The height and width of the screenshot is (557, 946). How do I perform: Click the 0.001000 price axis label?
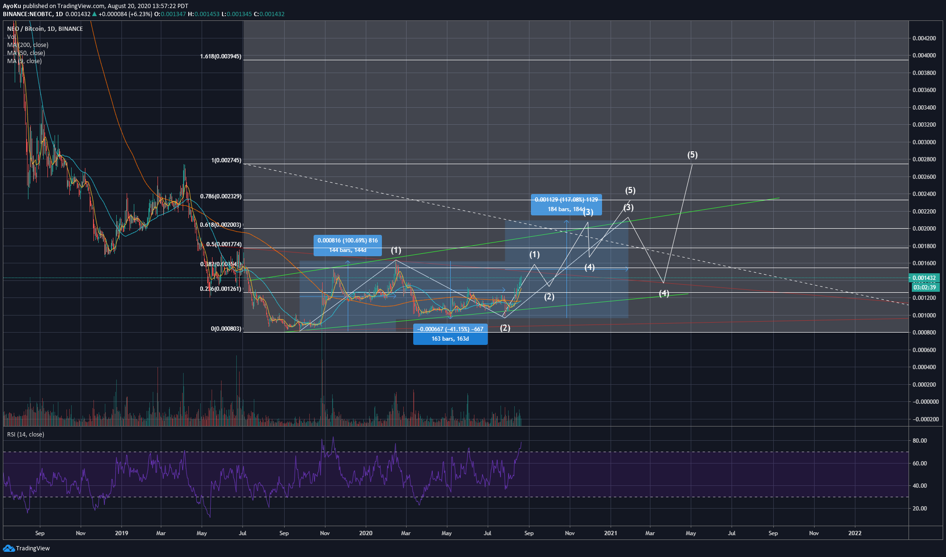[924, 316]
